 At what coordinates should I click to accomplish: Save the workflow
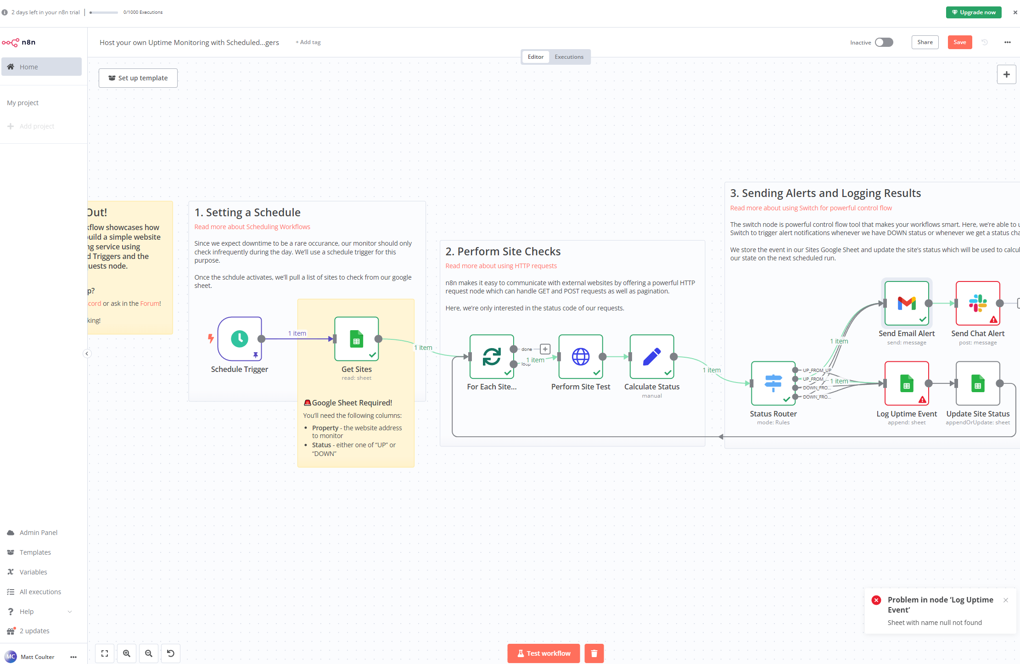[x=960, y=42]
